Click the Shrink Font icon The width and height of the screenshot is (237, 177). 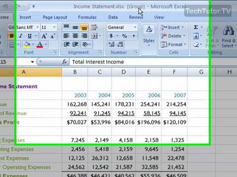53,36
